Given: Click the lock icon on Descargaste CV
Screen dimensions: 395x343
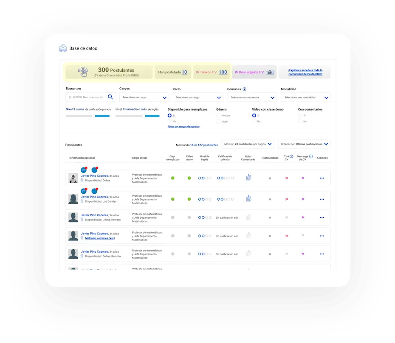Looking at the screenshot, I should click(270, 72).
